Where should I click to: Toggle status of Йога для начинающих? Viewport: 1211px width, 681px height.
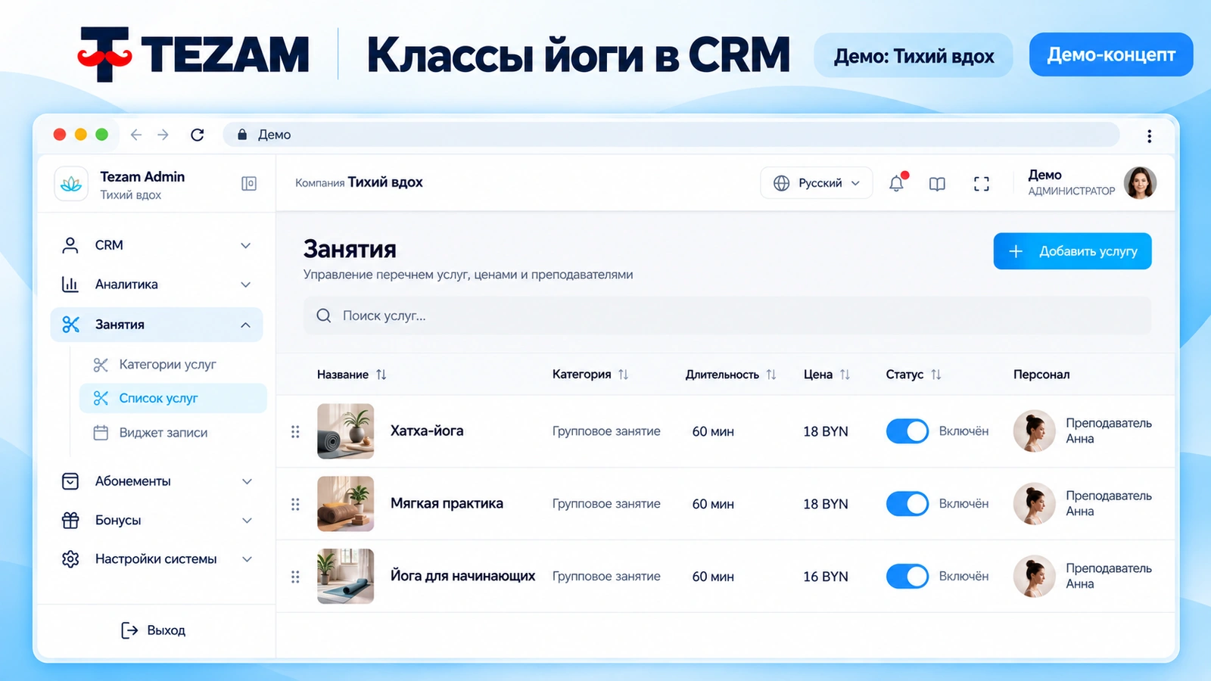point(907,577)
